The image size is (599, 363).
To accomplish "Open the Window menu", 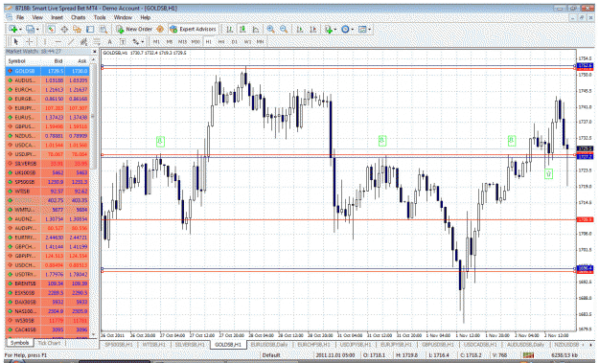I will (x=123, y=17).
